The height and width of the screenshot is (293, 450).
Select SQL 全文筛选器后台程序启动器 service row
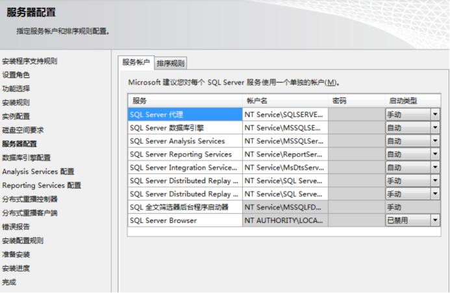184,207
